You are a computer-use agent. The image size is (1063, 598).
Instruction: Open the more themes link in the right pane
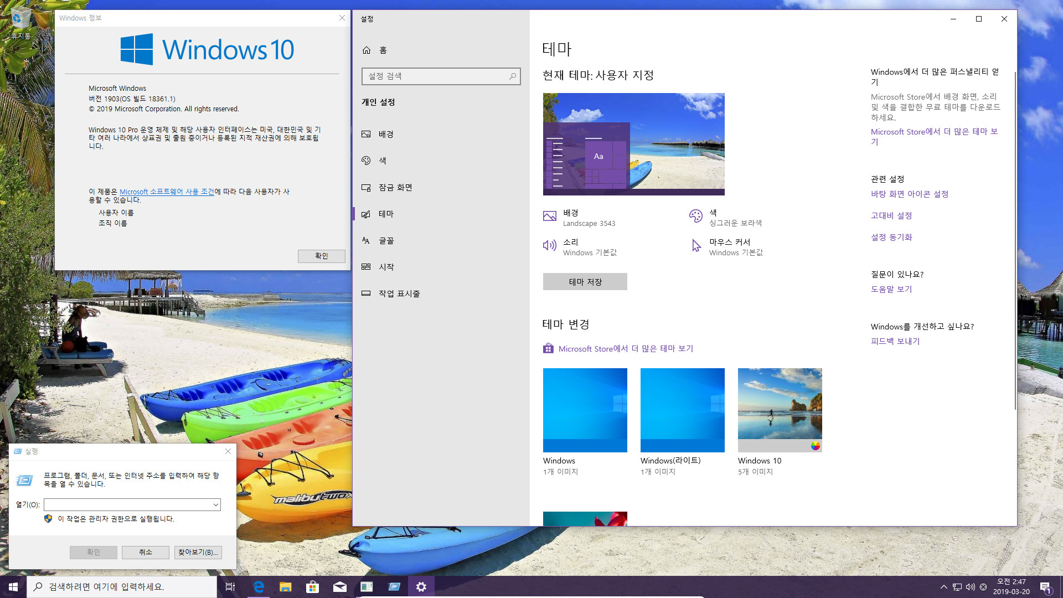pos(934,136)
